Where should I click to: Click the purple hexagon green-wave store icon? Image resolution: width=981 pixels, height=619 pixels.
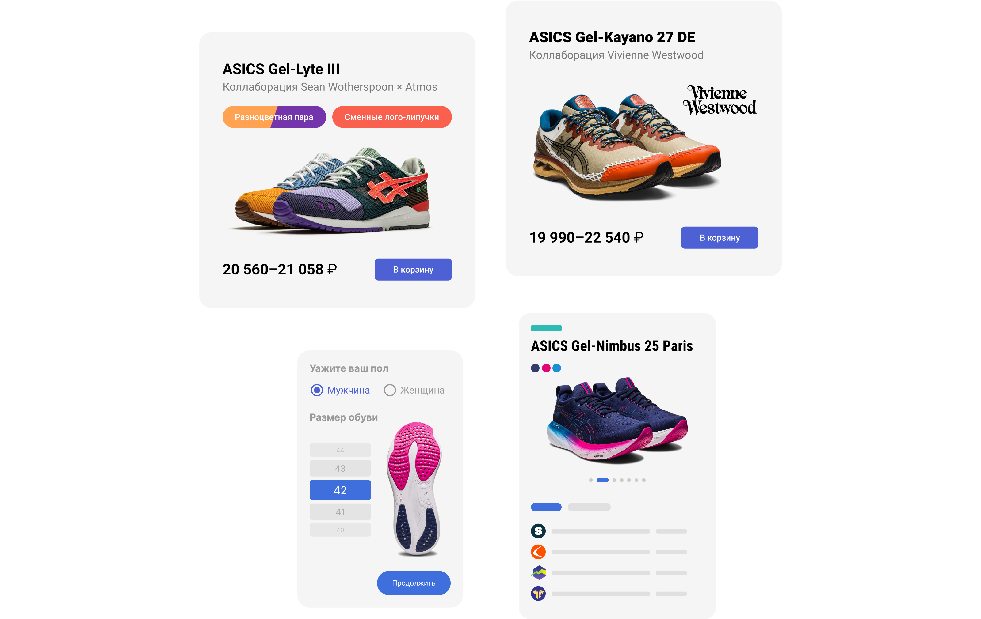point(538,573)
